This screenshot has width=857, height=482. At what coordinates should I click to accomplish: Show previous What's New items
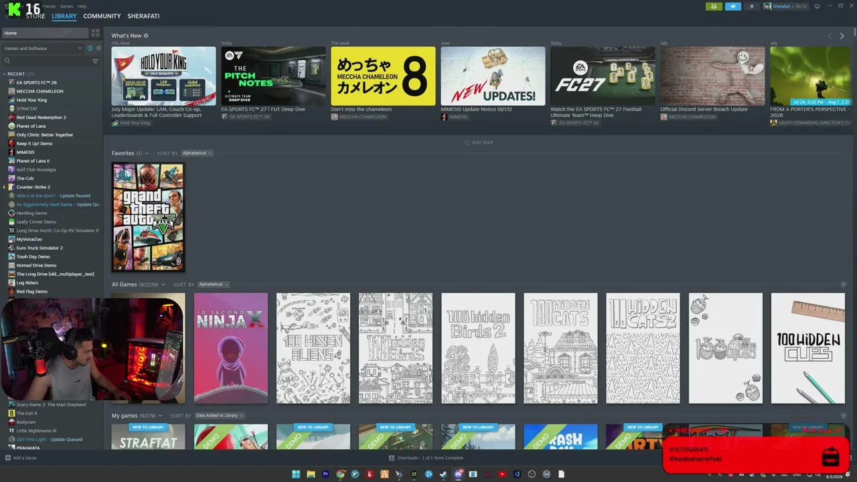830,36
